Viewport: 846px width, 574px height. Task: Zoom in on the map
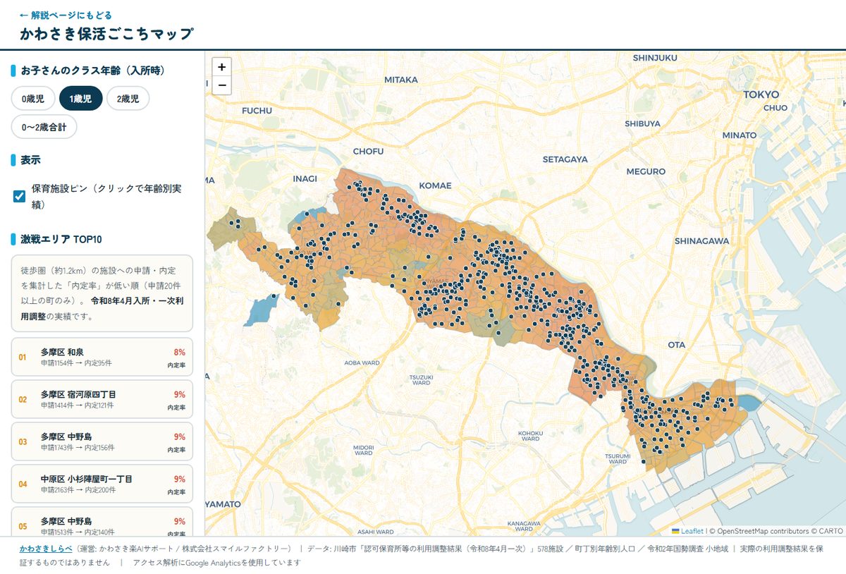tap(221, 67)
